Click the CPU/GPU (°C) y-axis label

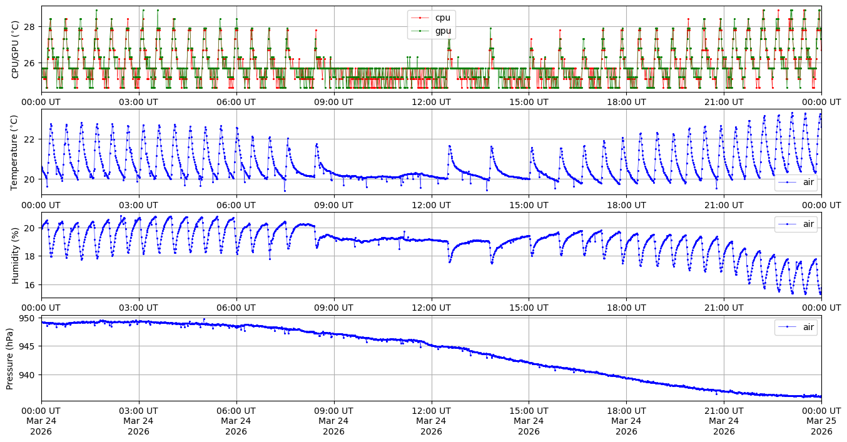(x=16, y=49)
